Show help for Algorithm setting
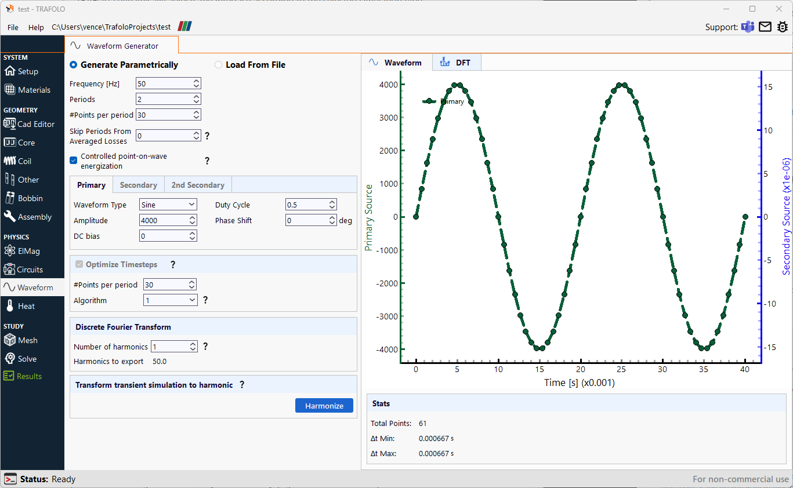Image resolution: width=793 pixels, height=488 pixels. (205, 300)
